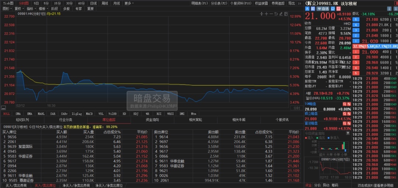
Task: Click the 权益披露 button
Action: point(261,3)
